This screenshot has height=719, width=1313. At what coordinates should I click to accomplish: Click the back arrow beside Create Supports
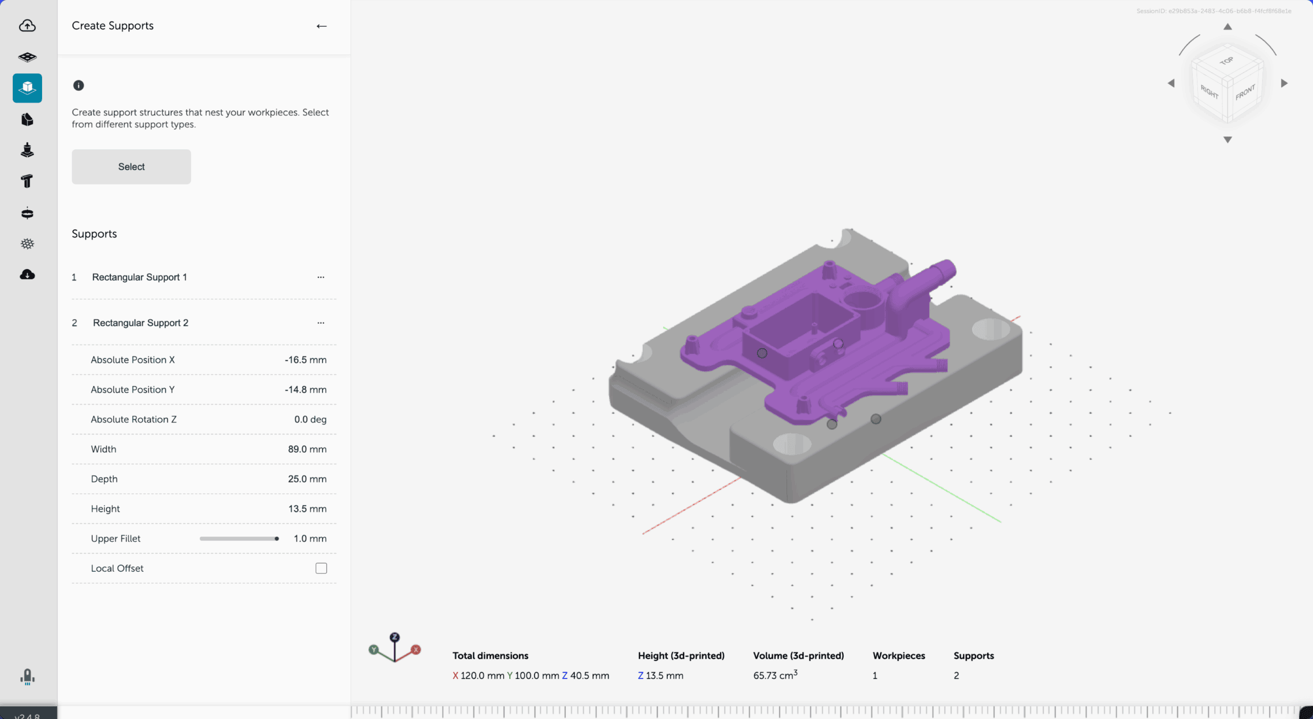coord(322,26)
